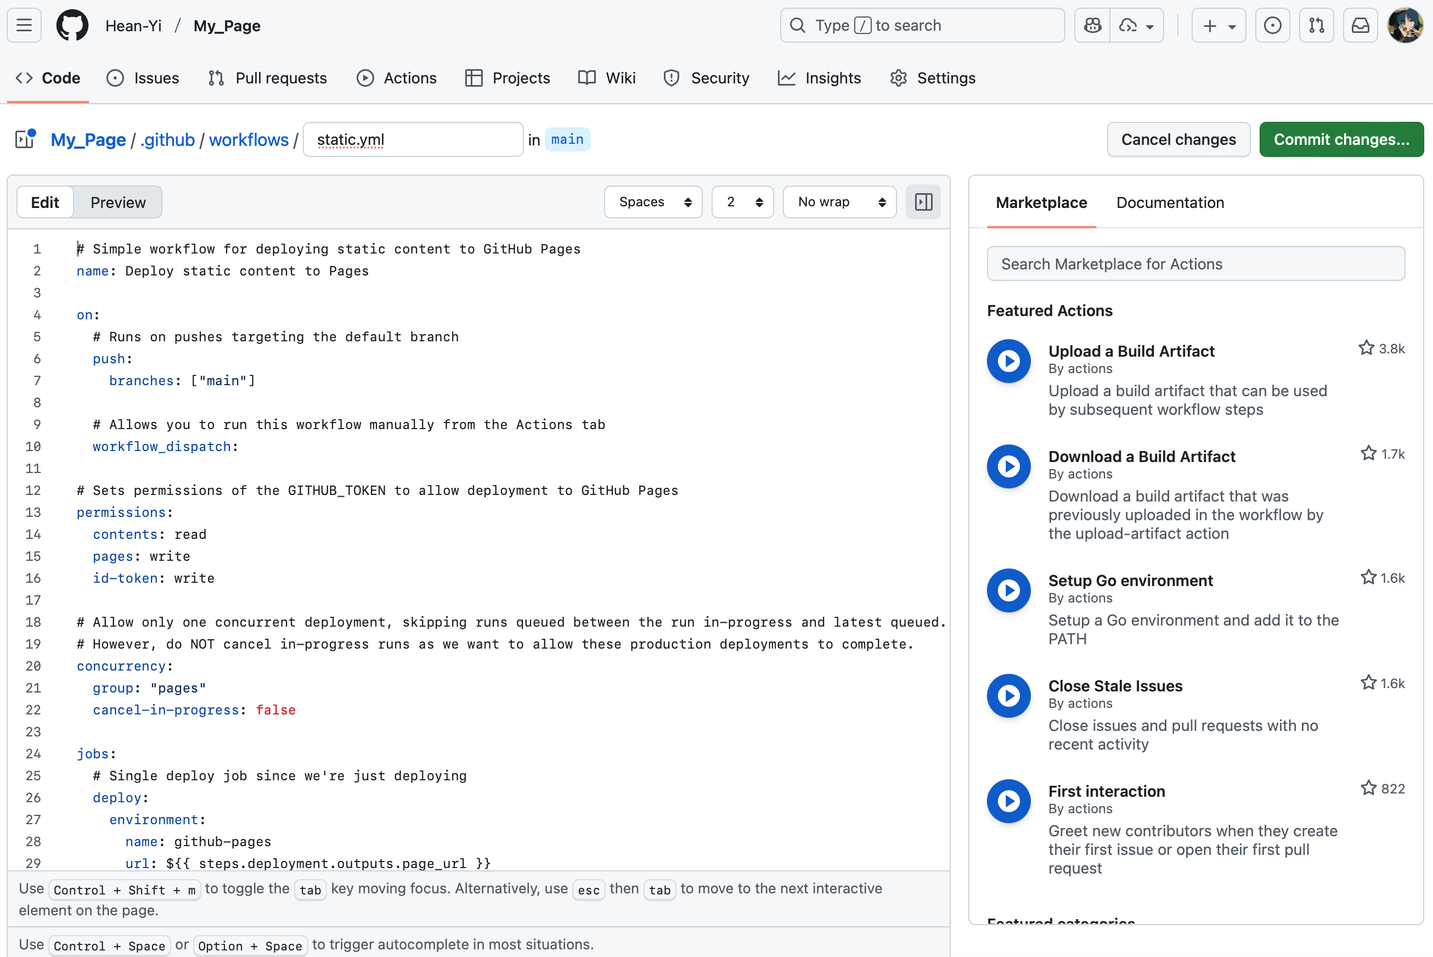Open the workflows breadcrumb link
The image size is (1433, 957).
(249, 140)
